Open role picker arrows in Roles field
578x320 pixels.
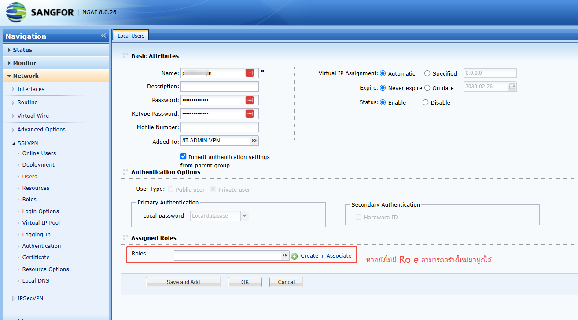tap(285, 255)
